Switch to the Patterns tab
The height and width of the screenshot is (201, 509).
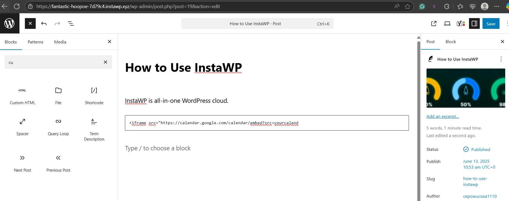tap(35, 42)
